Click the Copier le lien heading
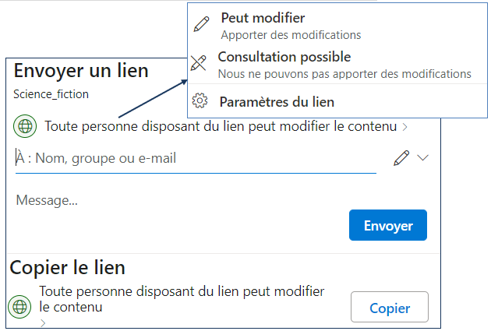491x331 pixels. (x=67, y=267)
